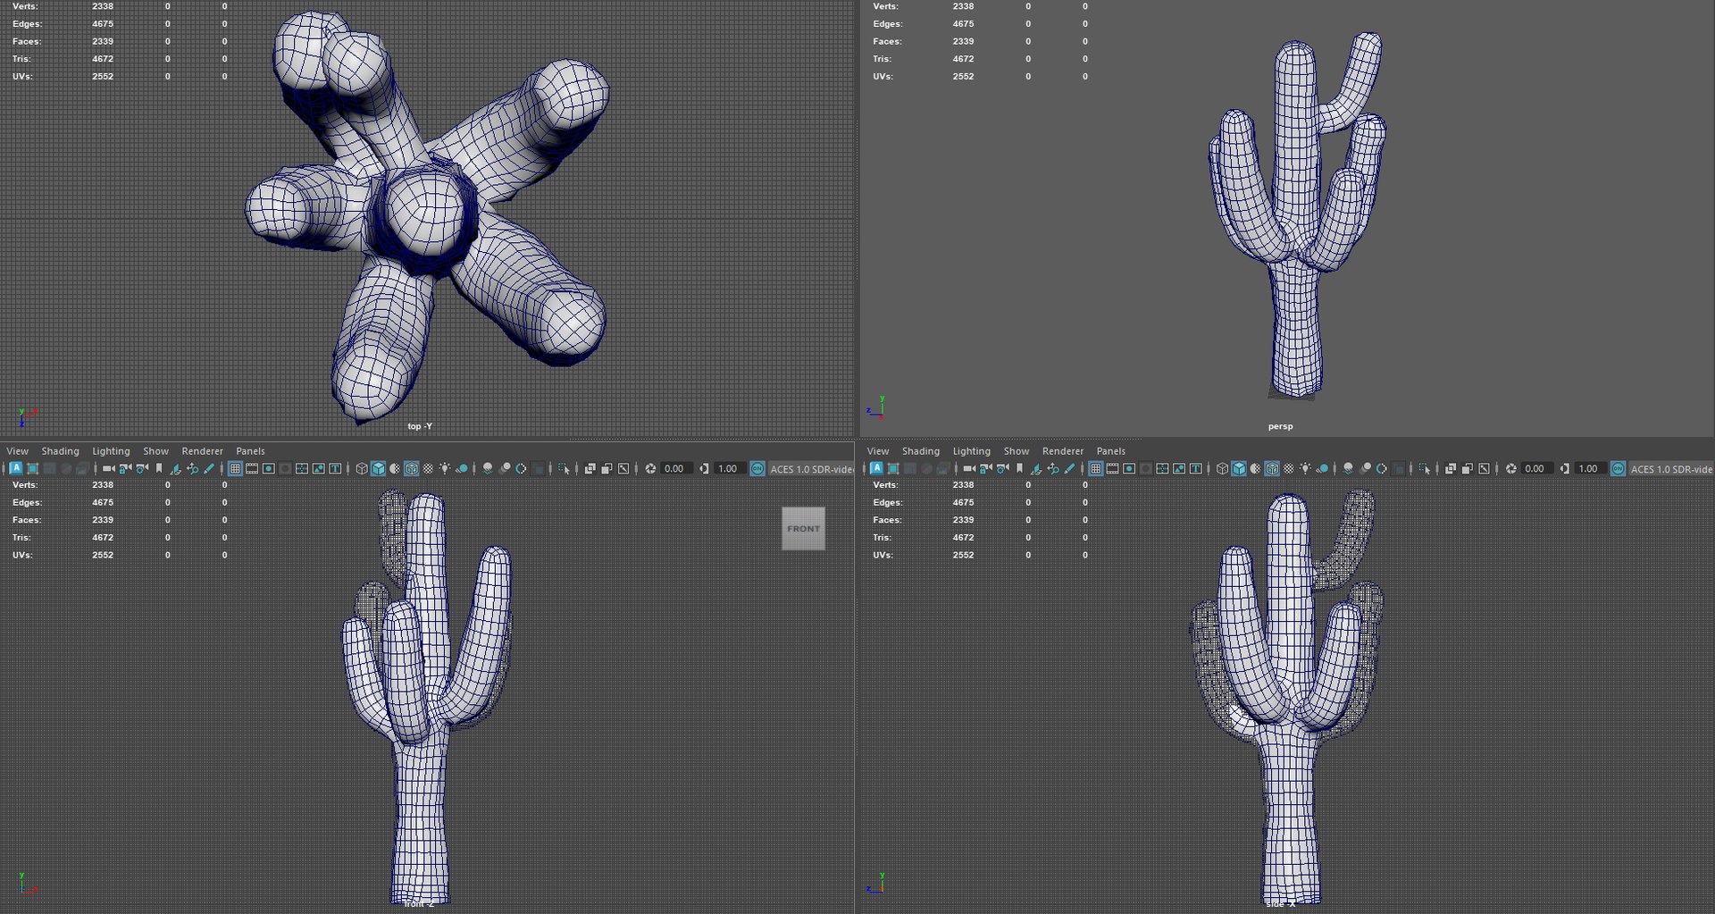The height and width of the screenshot is (914, 1715).
Task: Click Isolate Select icon in side view toolbar
Action: (x=1425, y=468)
